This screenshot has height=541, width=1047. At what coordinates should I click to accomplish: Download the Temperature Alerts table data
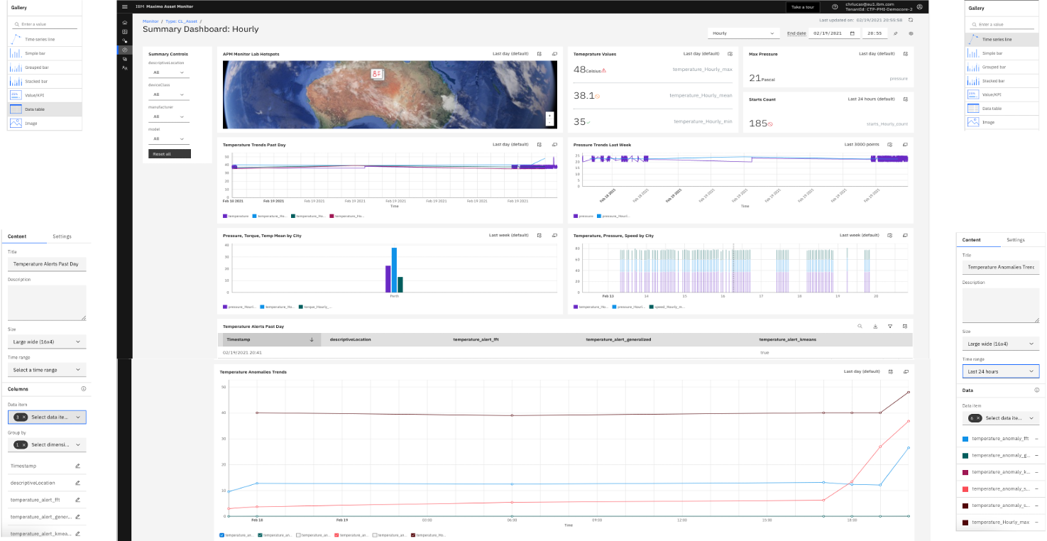tap(875, 326)
